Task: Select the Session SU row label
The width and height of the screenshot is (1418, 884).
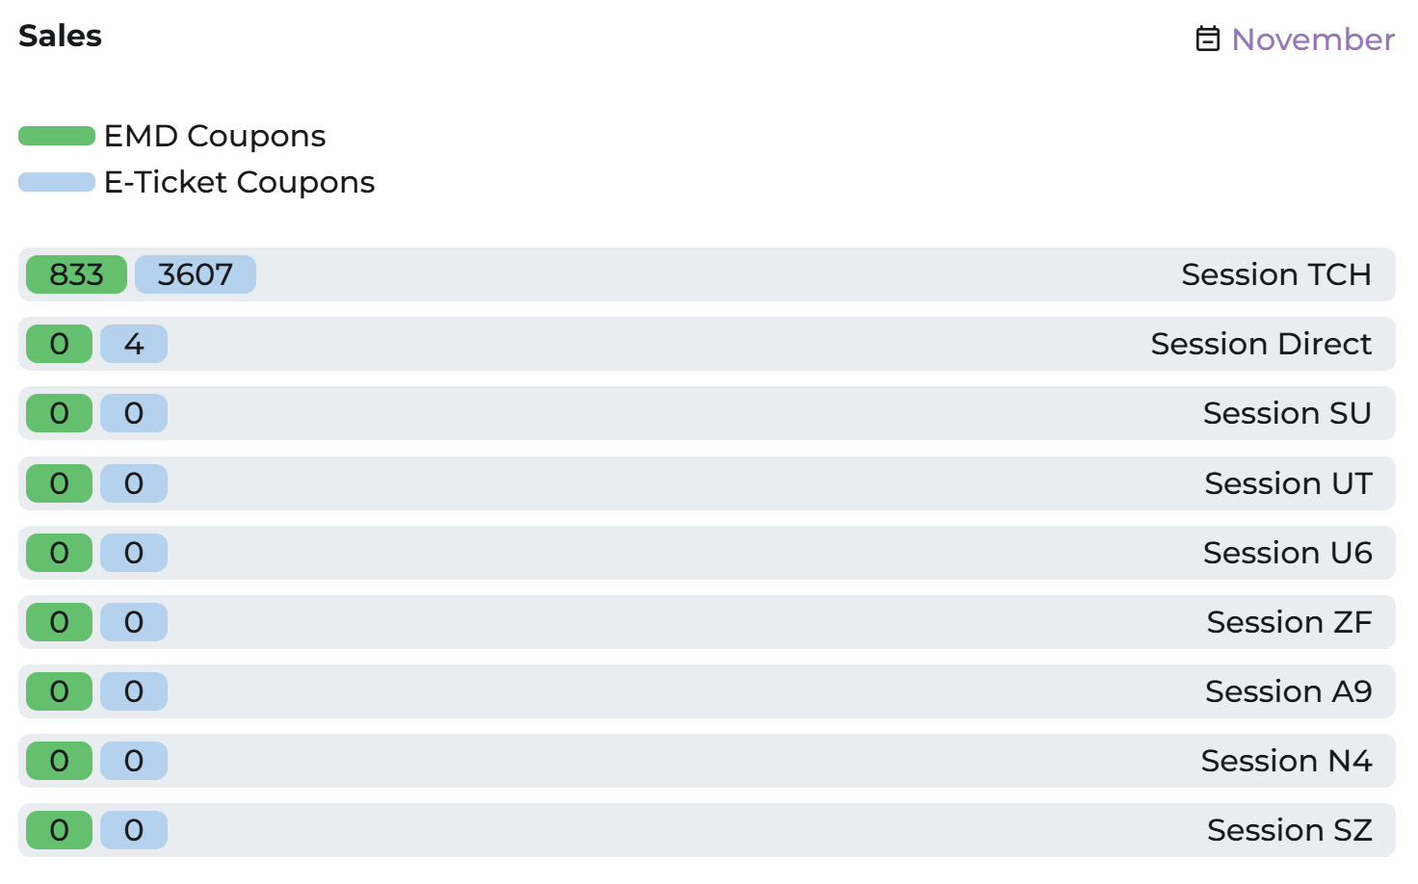Action: [1286, 413]
